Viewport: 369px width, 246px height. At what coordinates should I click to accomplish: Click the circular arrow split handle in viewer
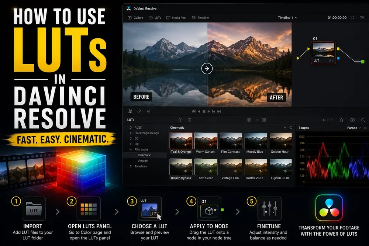pos(207,69)
